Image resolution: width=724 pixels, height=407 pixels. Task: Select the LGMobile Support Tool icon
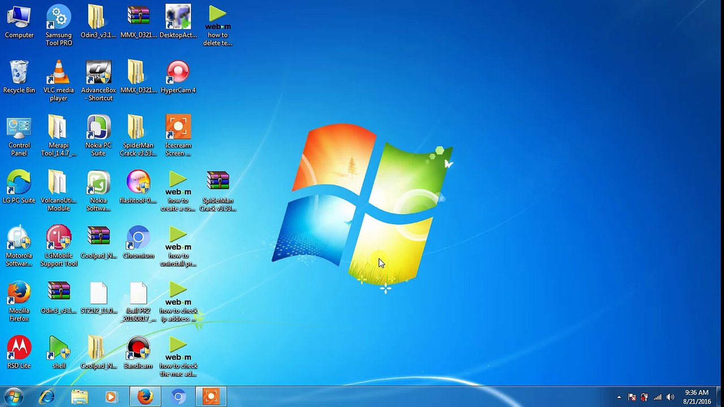59,246
